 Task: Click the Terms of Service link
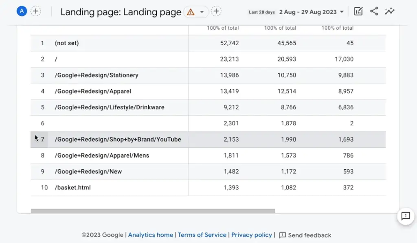pos(202,235)
